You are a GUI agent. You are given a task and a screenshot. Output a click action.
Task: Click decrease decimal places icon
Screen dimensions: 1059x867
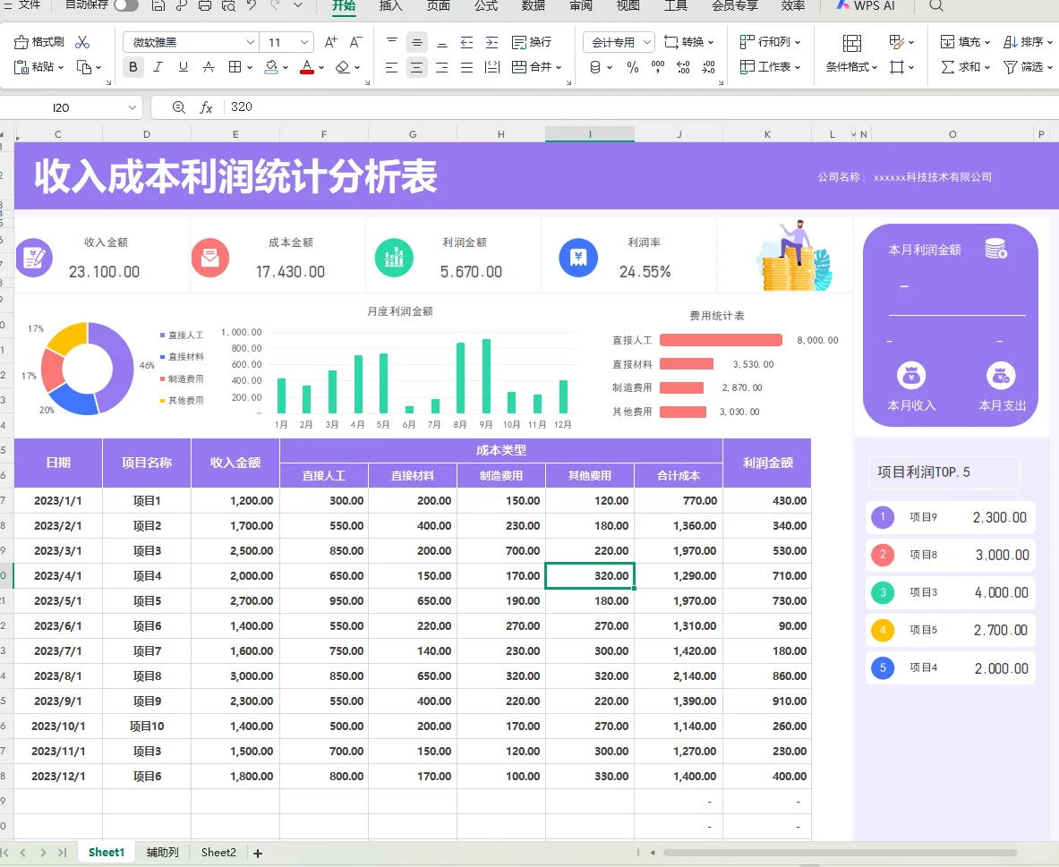[708, 67]
